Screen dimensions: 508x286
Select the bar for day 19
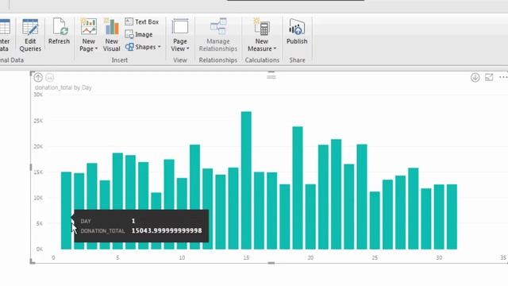pyautogui.click(x=298, y=188)
